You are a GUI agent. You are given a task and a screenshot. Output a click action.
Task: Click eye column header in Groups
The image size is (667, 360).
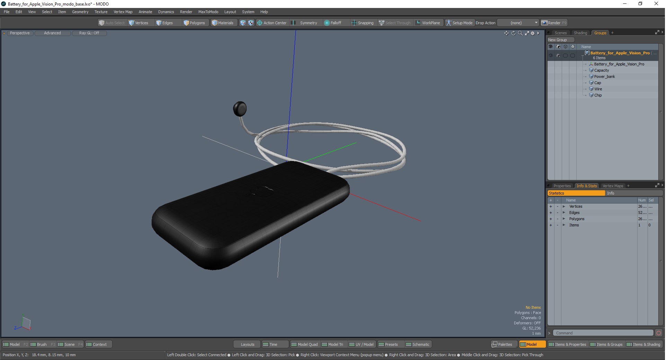point(551,46)
